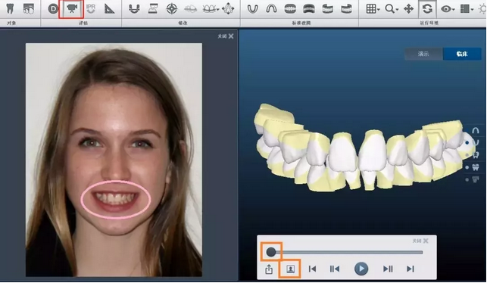Choose the fourth tooth icon side option
The image size is (487, 283).
click(475, 167)
